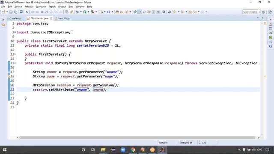This screenshot has height=154, width=274.
Task: Click the green Run button icon
Action: tap(85, 12)
